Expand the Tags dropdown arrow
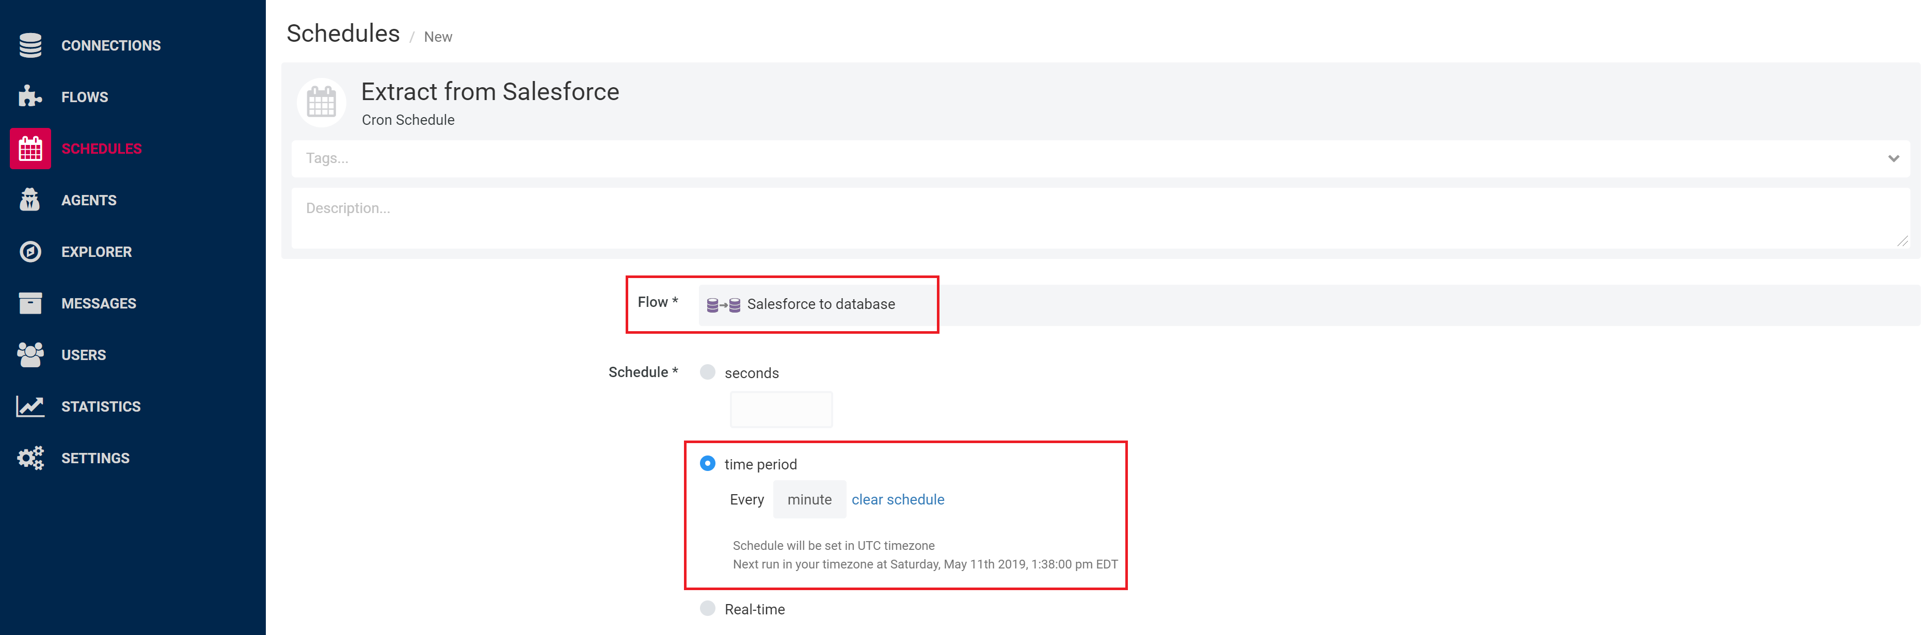Viewport: 1928px width, 635px height. point(1893,158)
